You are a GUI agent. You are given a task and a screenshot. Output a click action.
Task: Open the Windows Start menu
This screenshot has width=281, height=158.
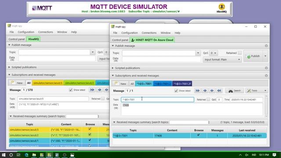4,155
